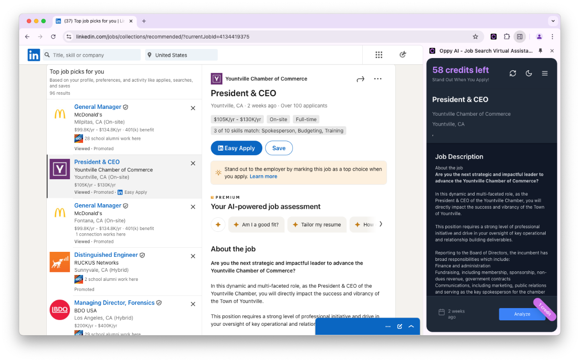Bookmark this page with the star icon
The image size is (581, 363).
point(476,37)
